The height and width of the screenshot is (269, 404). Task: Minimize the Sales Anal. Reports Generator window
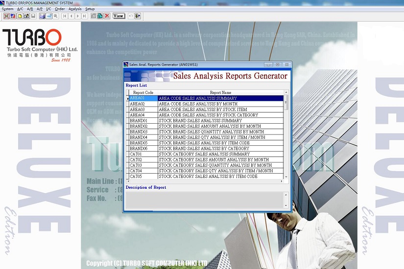268,65
